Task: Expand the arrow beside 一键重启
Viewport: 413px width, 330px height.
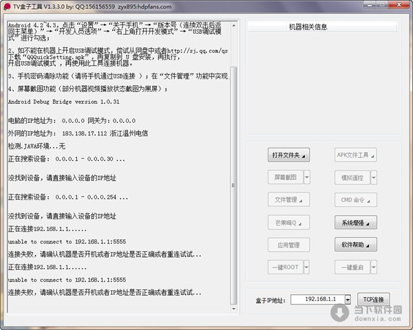Action: pos(374,267)
